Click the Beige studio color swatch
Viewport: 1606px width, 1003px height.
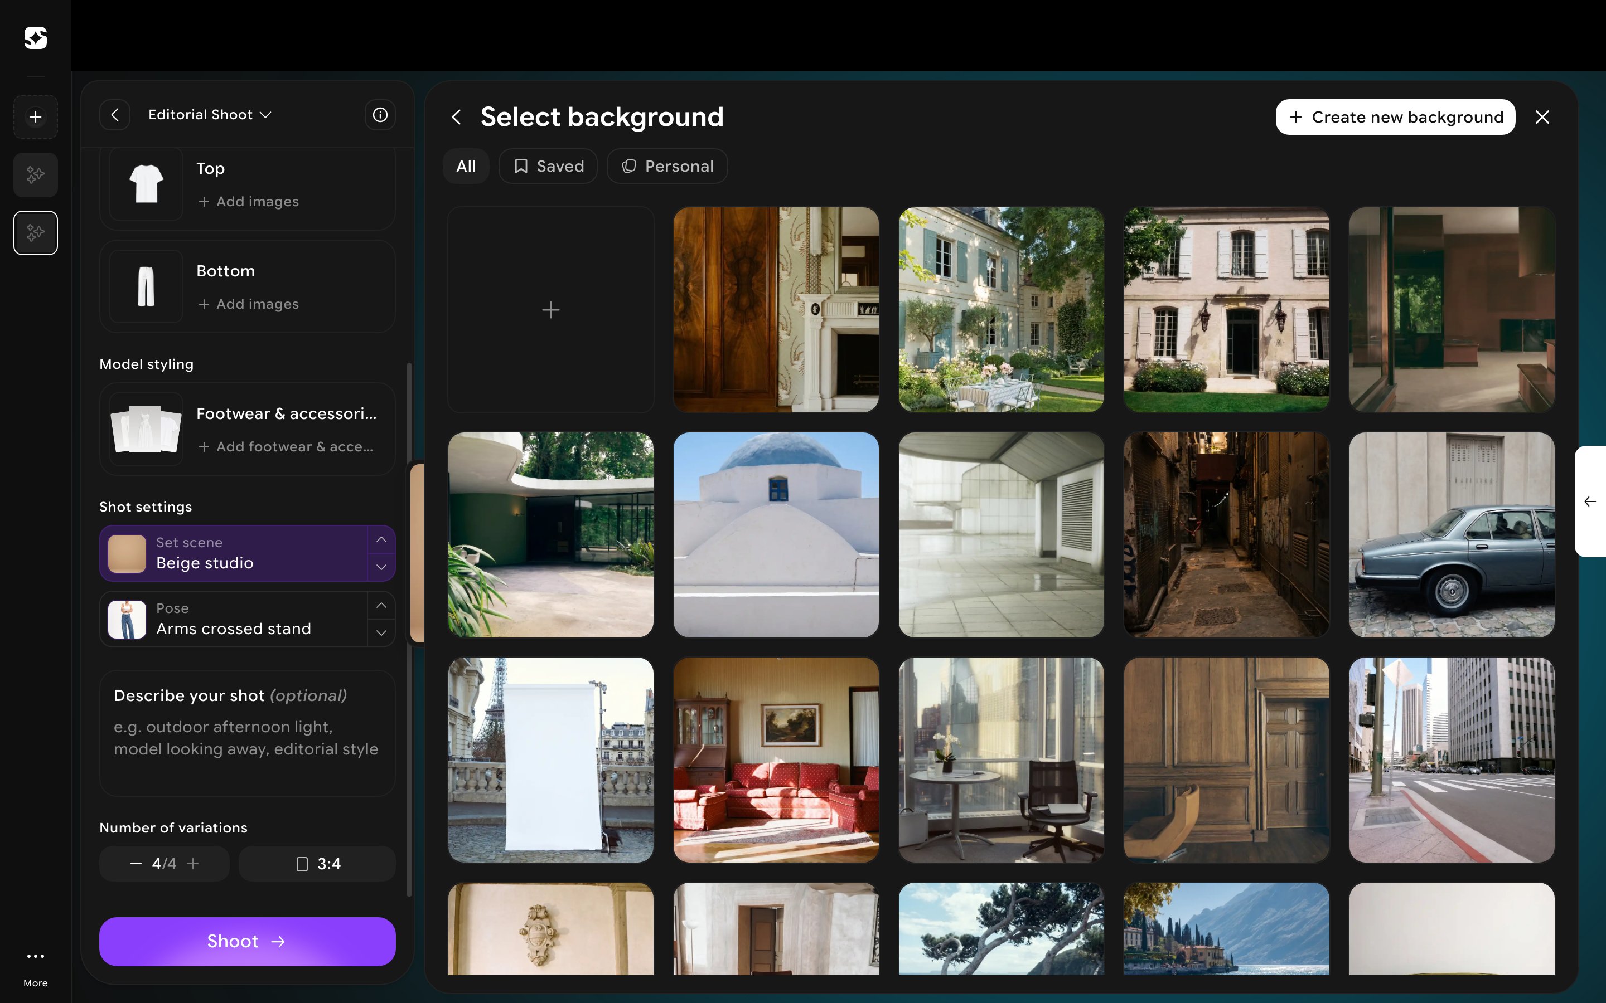(127, 553)
